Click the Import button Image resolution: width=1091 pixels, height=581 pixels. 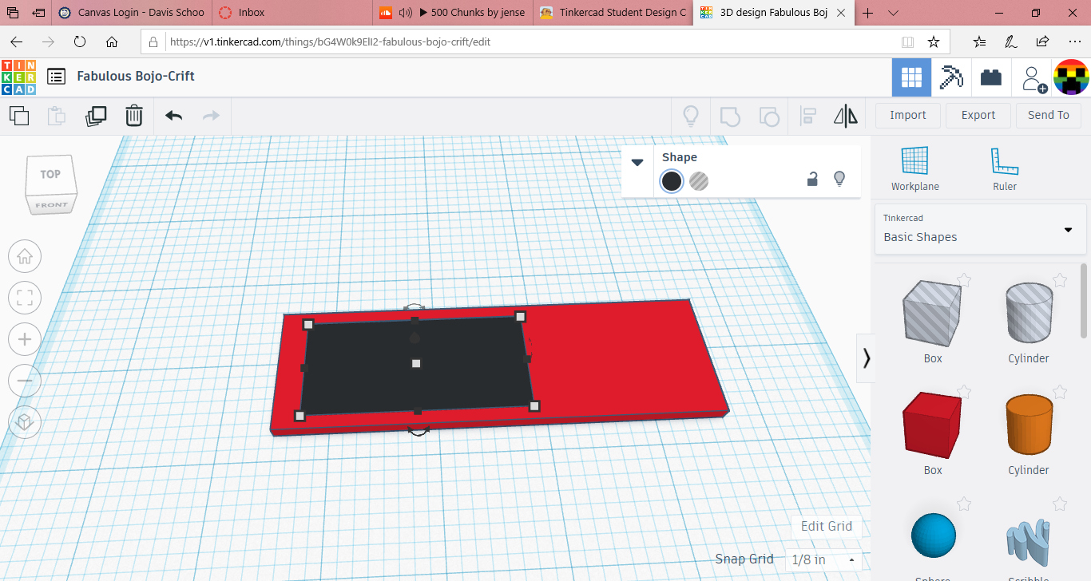tap(908, 115)
